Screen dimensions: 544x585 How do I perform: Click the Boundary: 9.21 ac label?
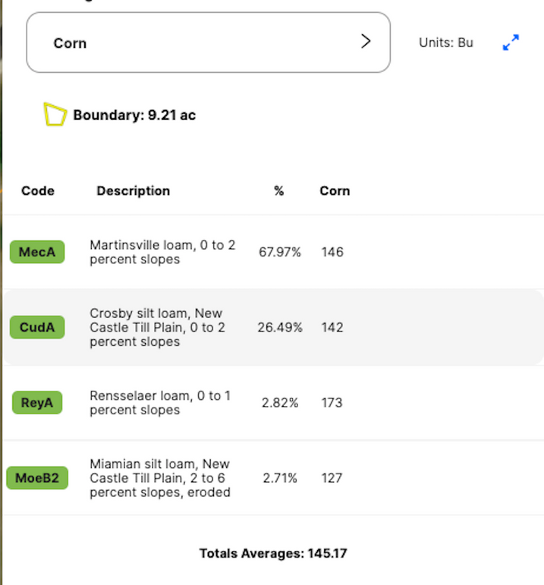(134, 115)
